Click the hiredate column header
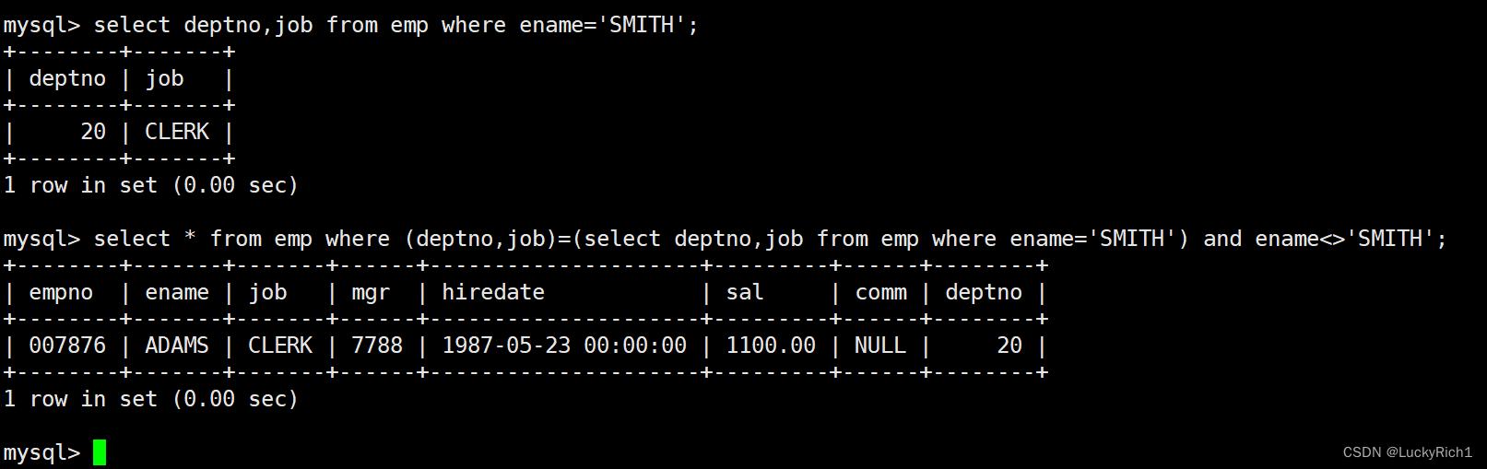The height and width of the screenshot is (469, 1487). 493,293
